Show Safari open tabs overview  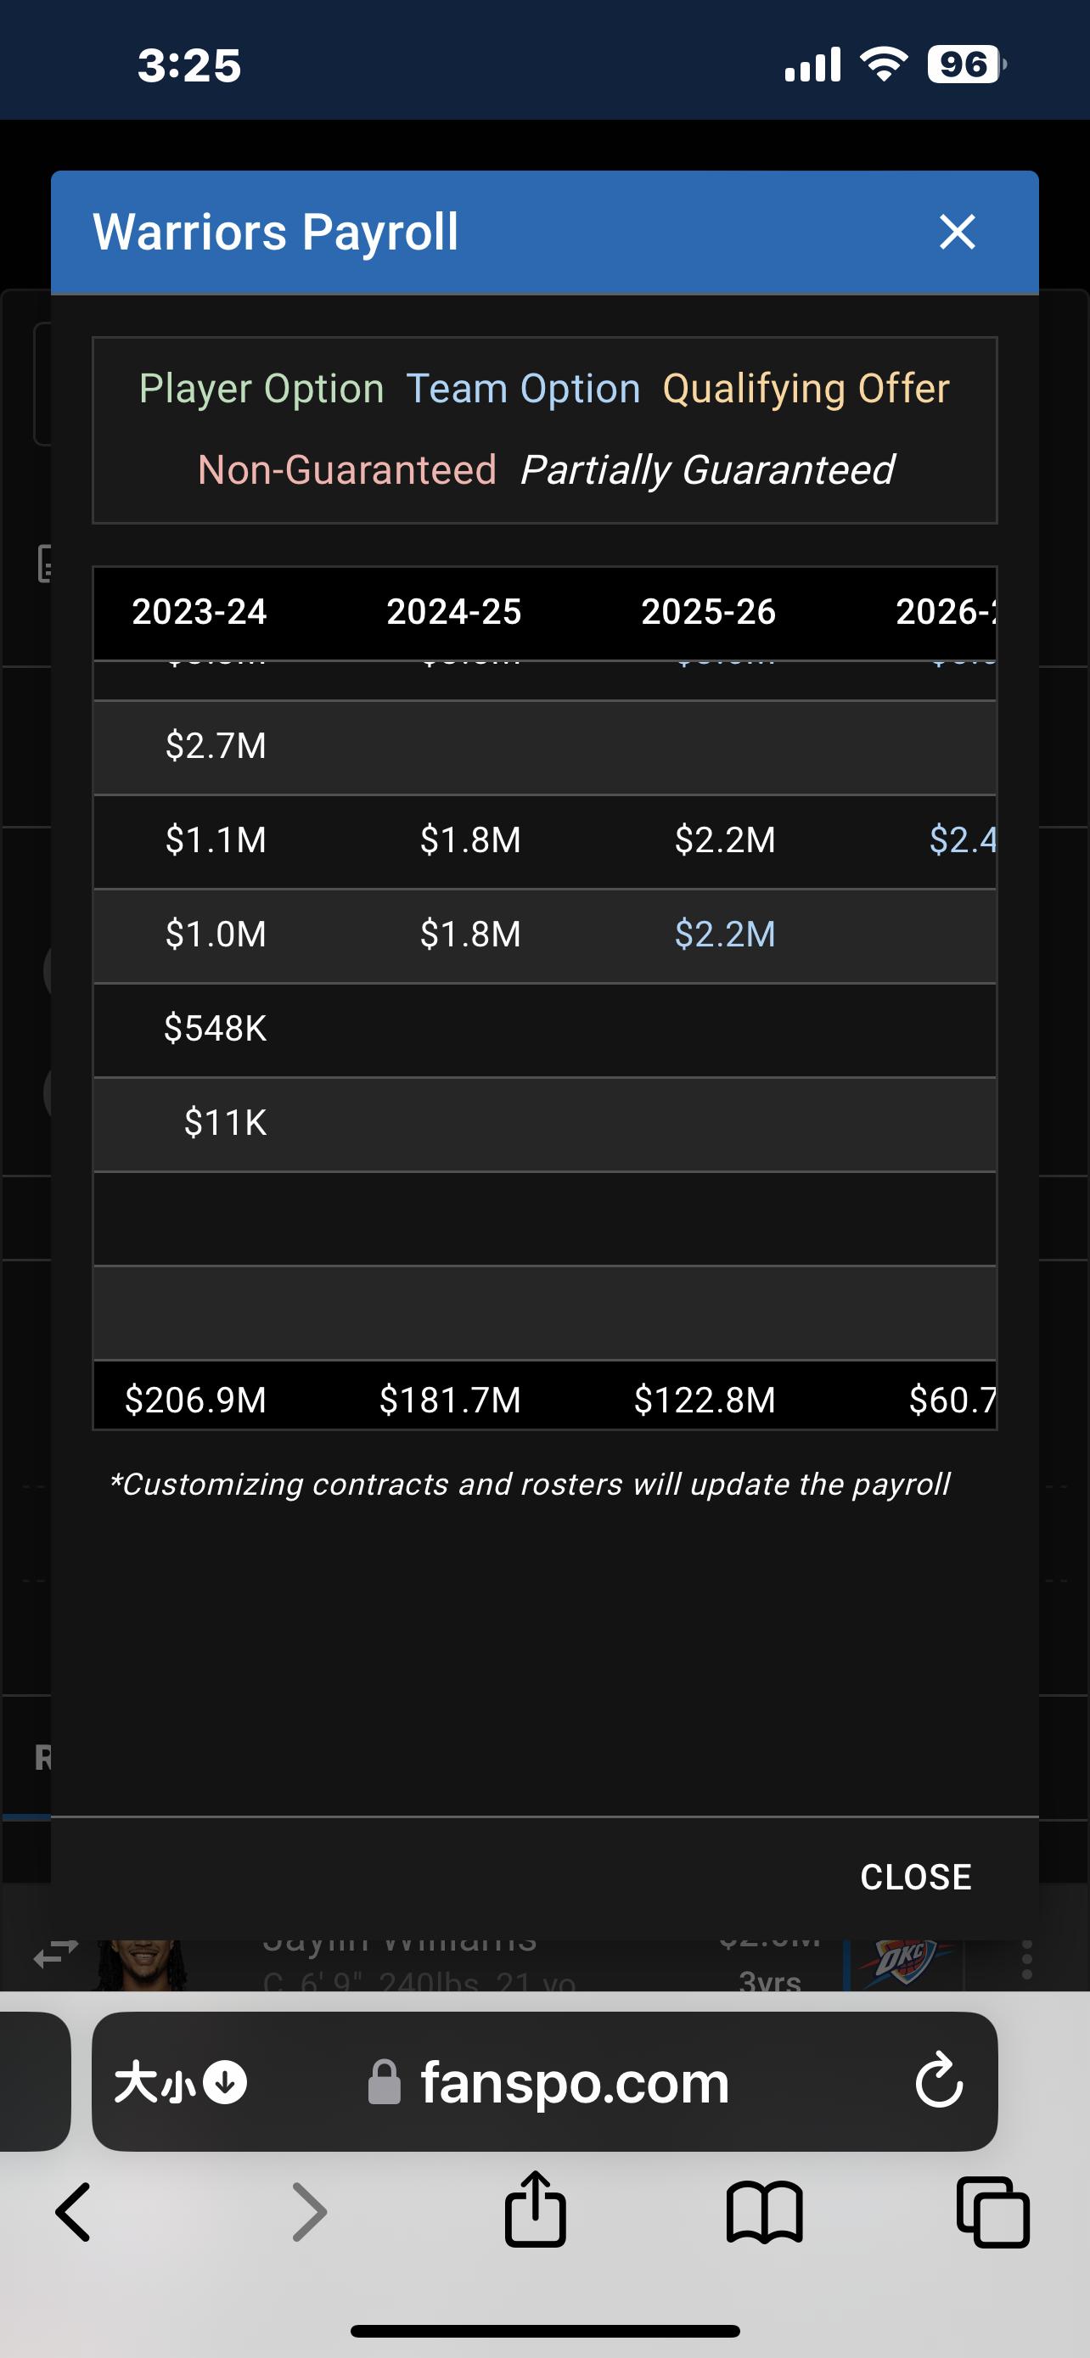(x=993, y=2211)
